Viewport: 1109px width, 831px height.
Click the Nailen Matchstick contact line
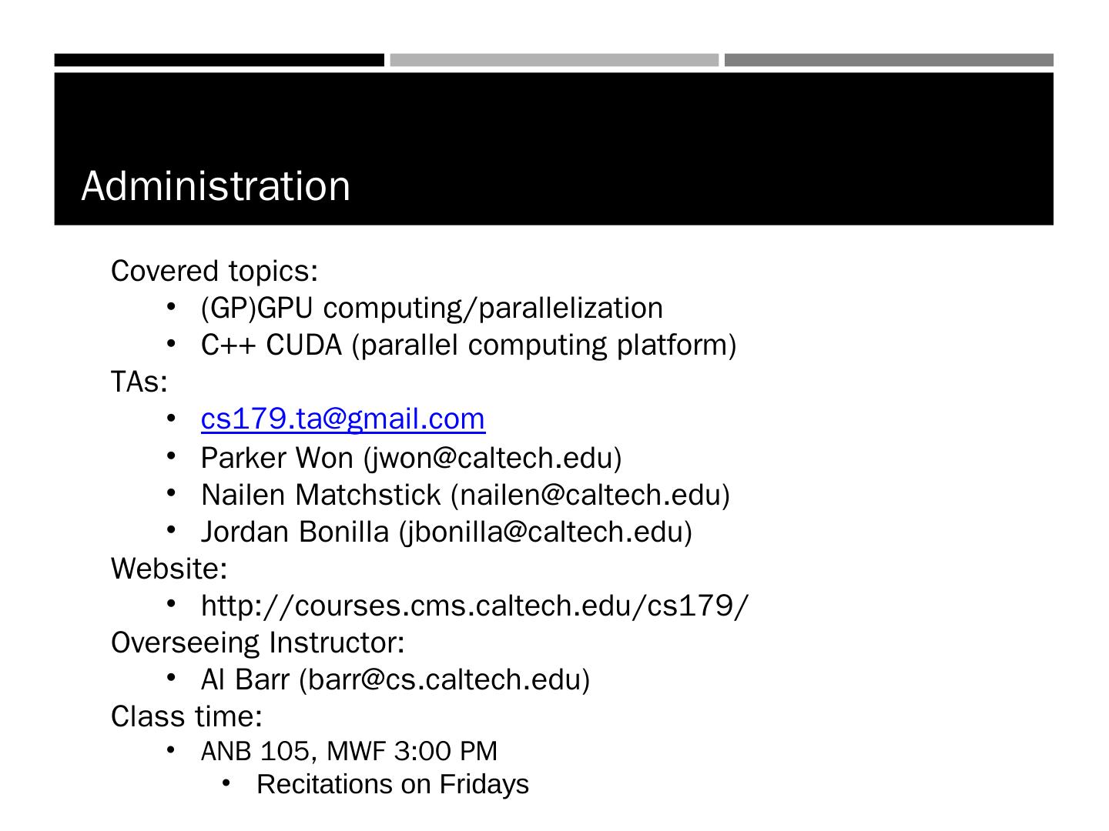tap(465, 495)
